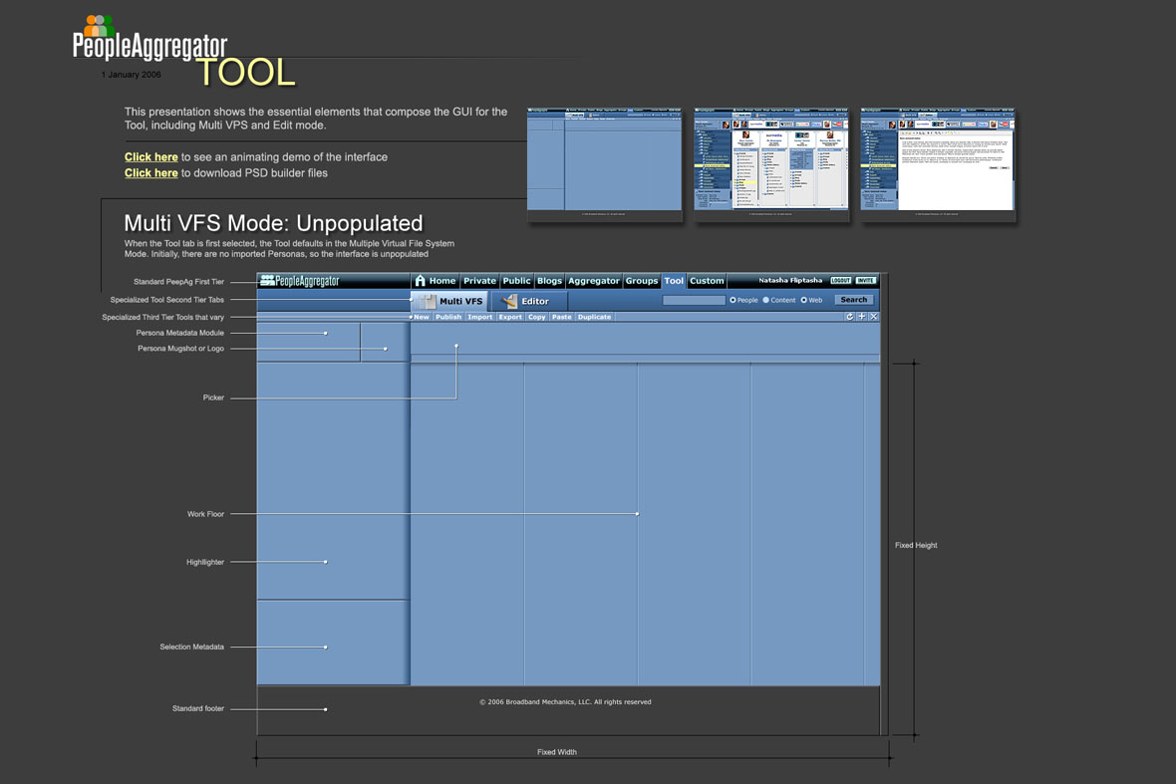The width and height of the screenshot is (1176, 784).
Task: Open the animating demo "Click here" link
Action: tap(150, 157)
